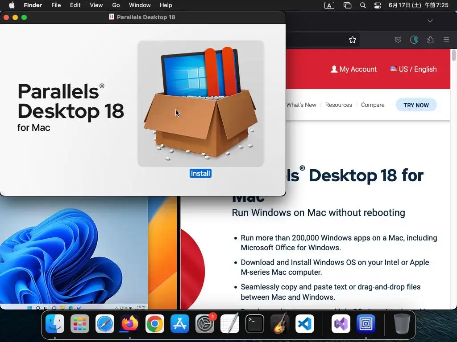Launch Google Chrome from the Dock
This screenshot has width=457, height=342.
[155, 324]
